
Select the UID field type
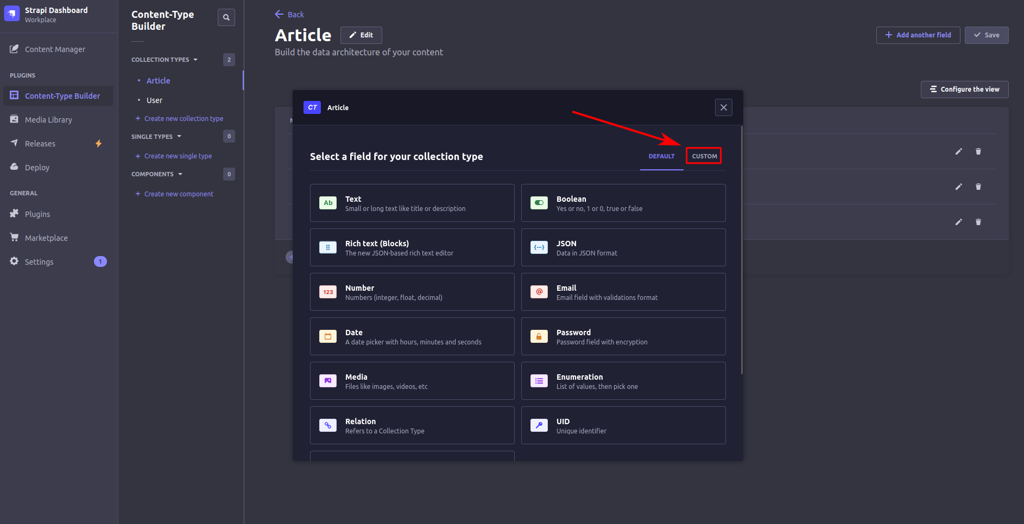tap(623, 425)
